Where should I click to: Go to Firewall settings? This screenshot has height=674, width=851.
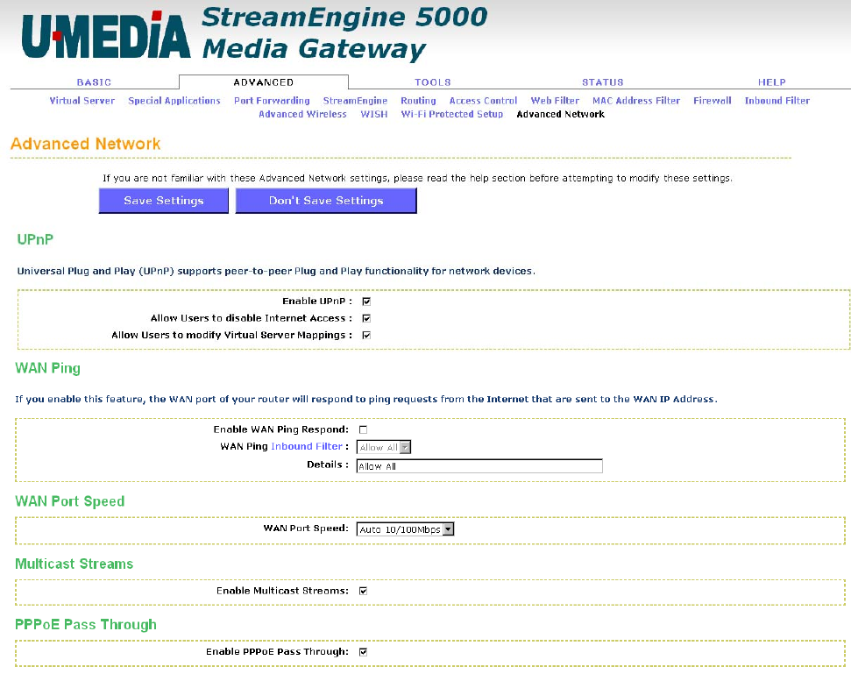click(712, 101)
